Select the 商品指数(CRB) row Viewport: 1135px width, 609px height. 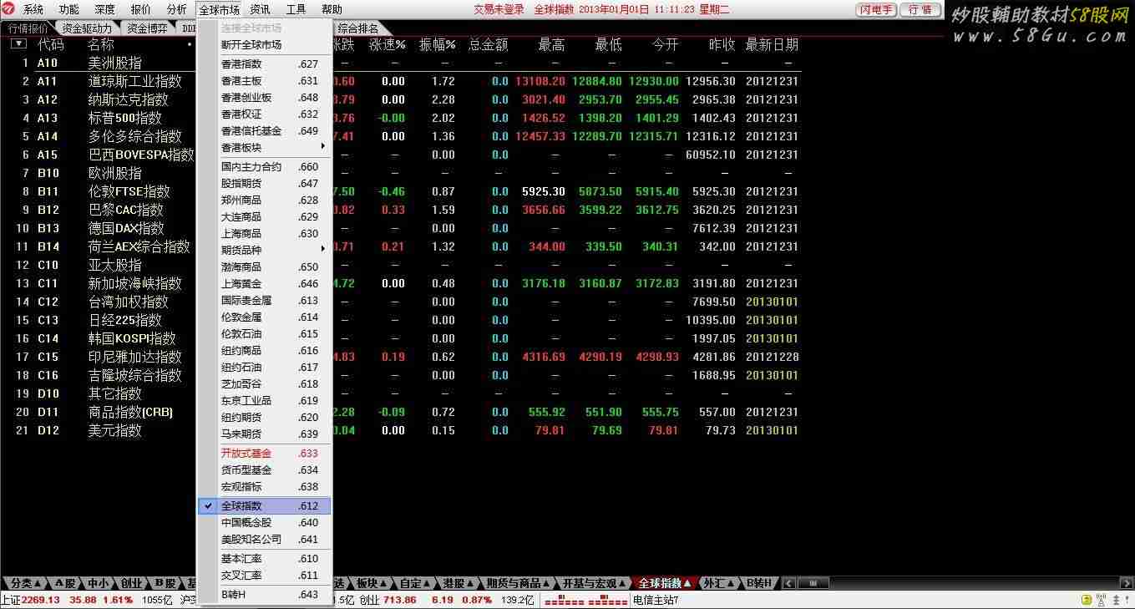pyautogui.click(x=401, y=412)
